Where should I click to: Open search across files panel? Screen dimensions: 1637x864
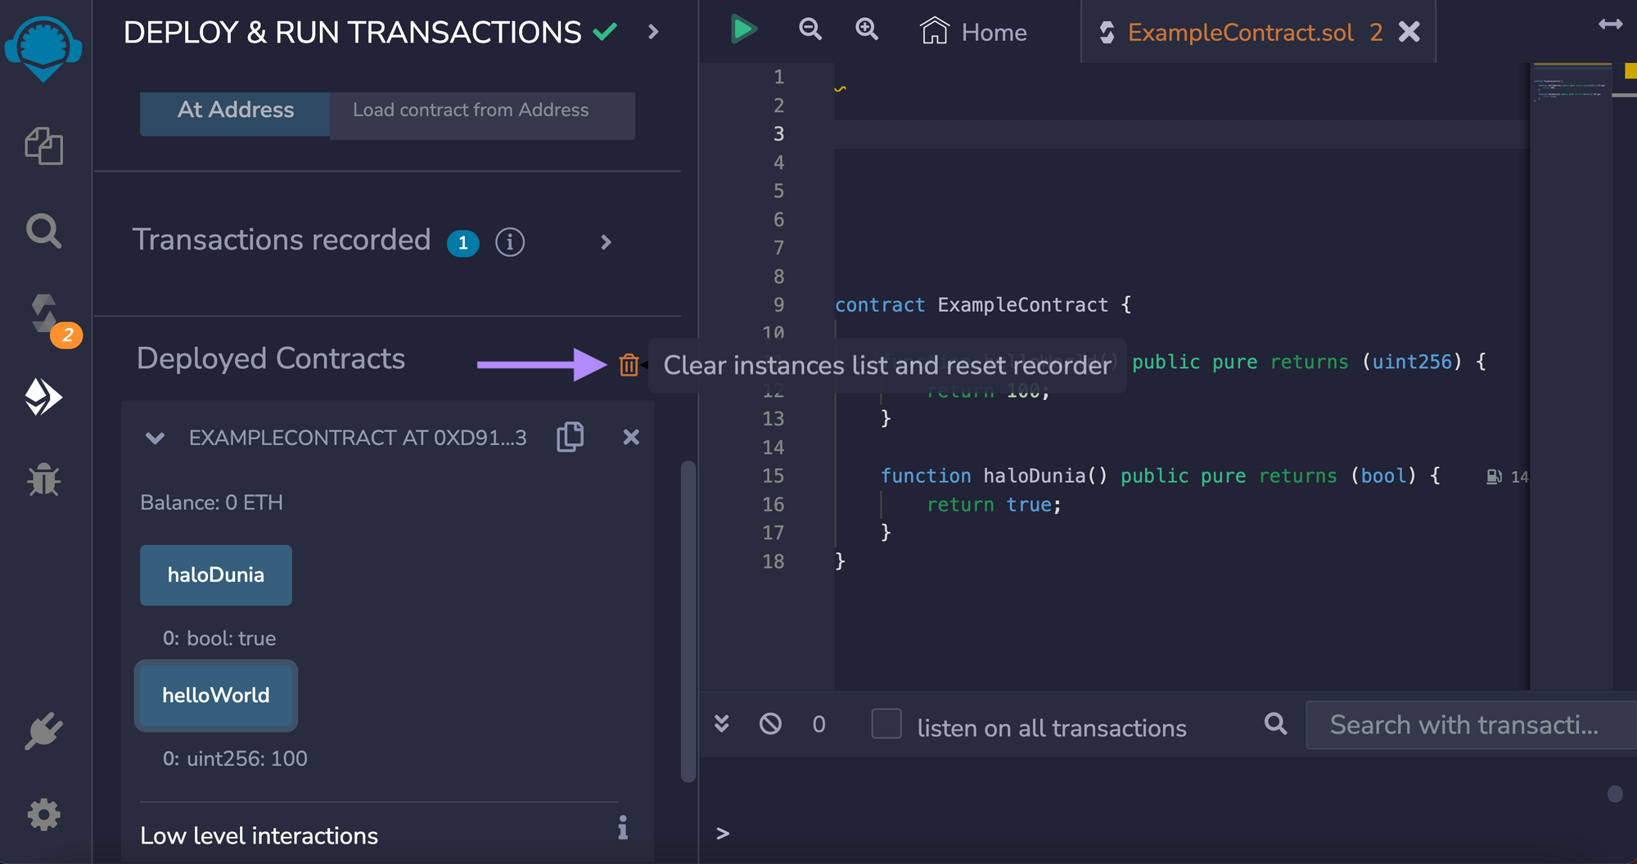pyautogui.click(x=43, y=232)
